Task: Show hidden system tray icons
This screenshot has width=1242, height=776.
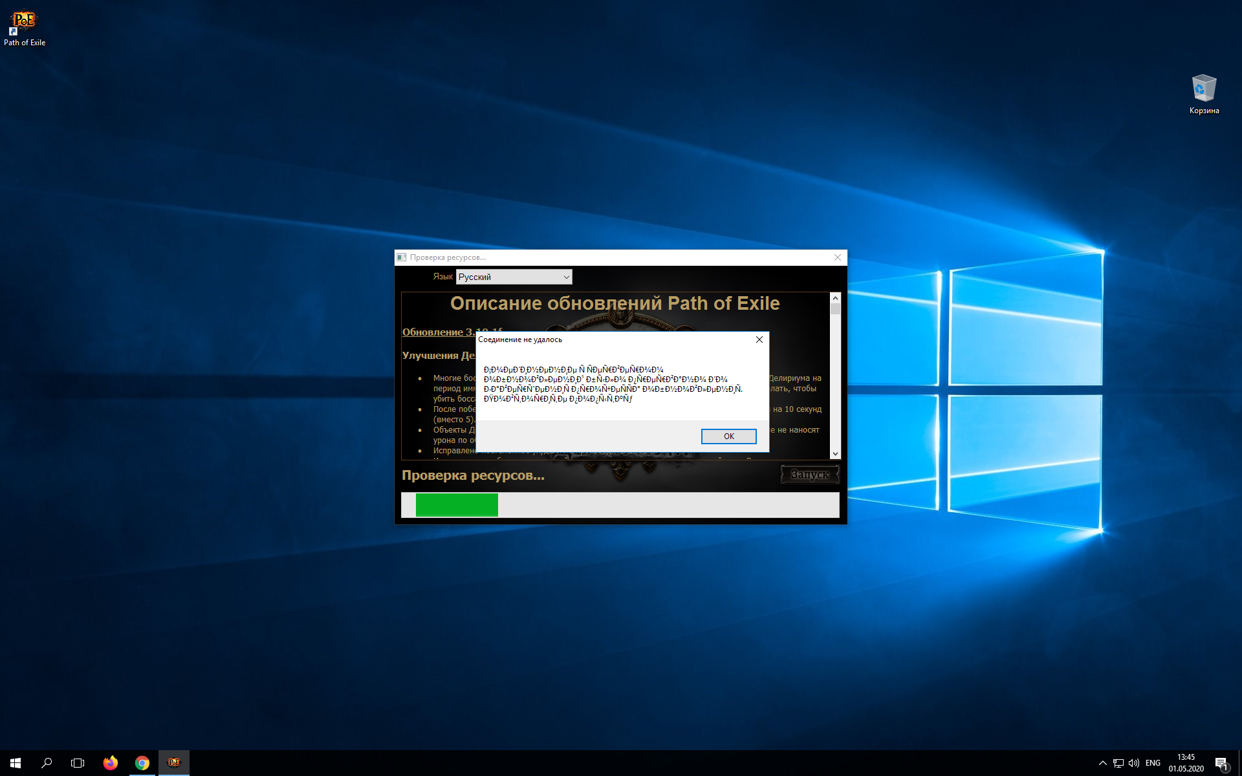Action: tap(1103, 763)
